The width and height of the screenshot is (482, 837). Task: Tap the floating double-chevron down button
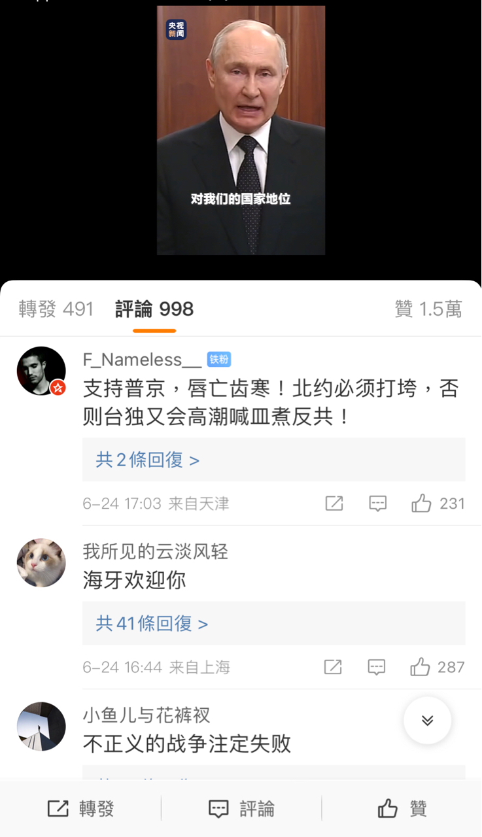427,721
